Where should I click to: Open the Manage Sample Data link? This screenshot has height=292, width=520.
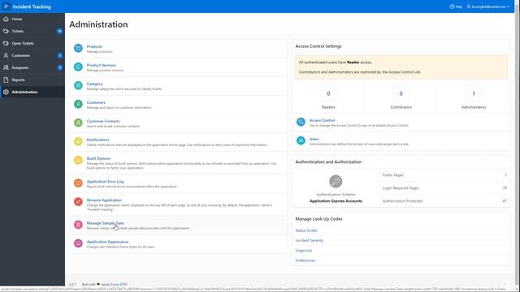[105, 223]
